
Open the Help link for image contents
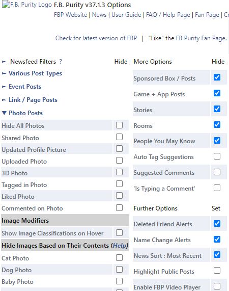point(120,246)
